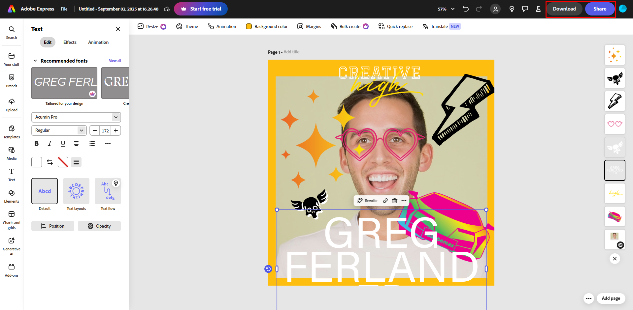Image resolution: width=633 pixels, height=310 pixels.
Task: Switch to the Edit tab
Action: pos(48,42)
